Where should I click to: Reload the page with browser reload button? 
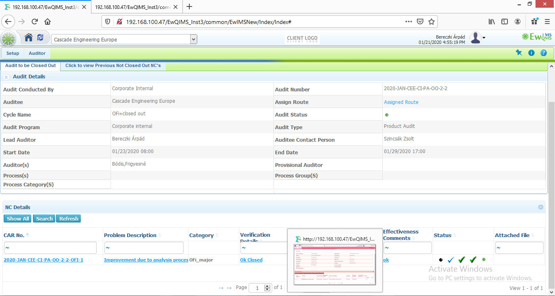pos(35,22)
